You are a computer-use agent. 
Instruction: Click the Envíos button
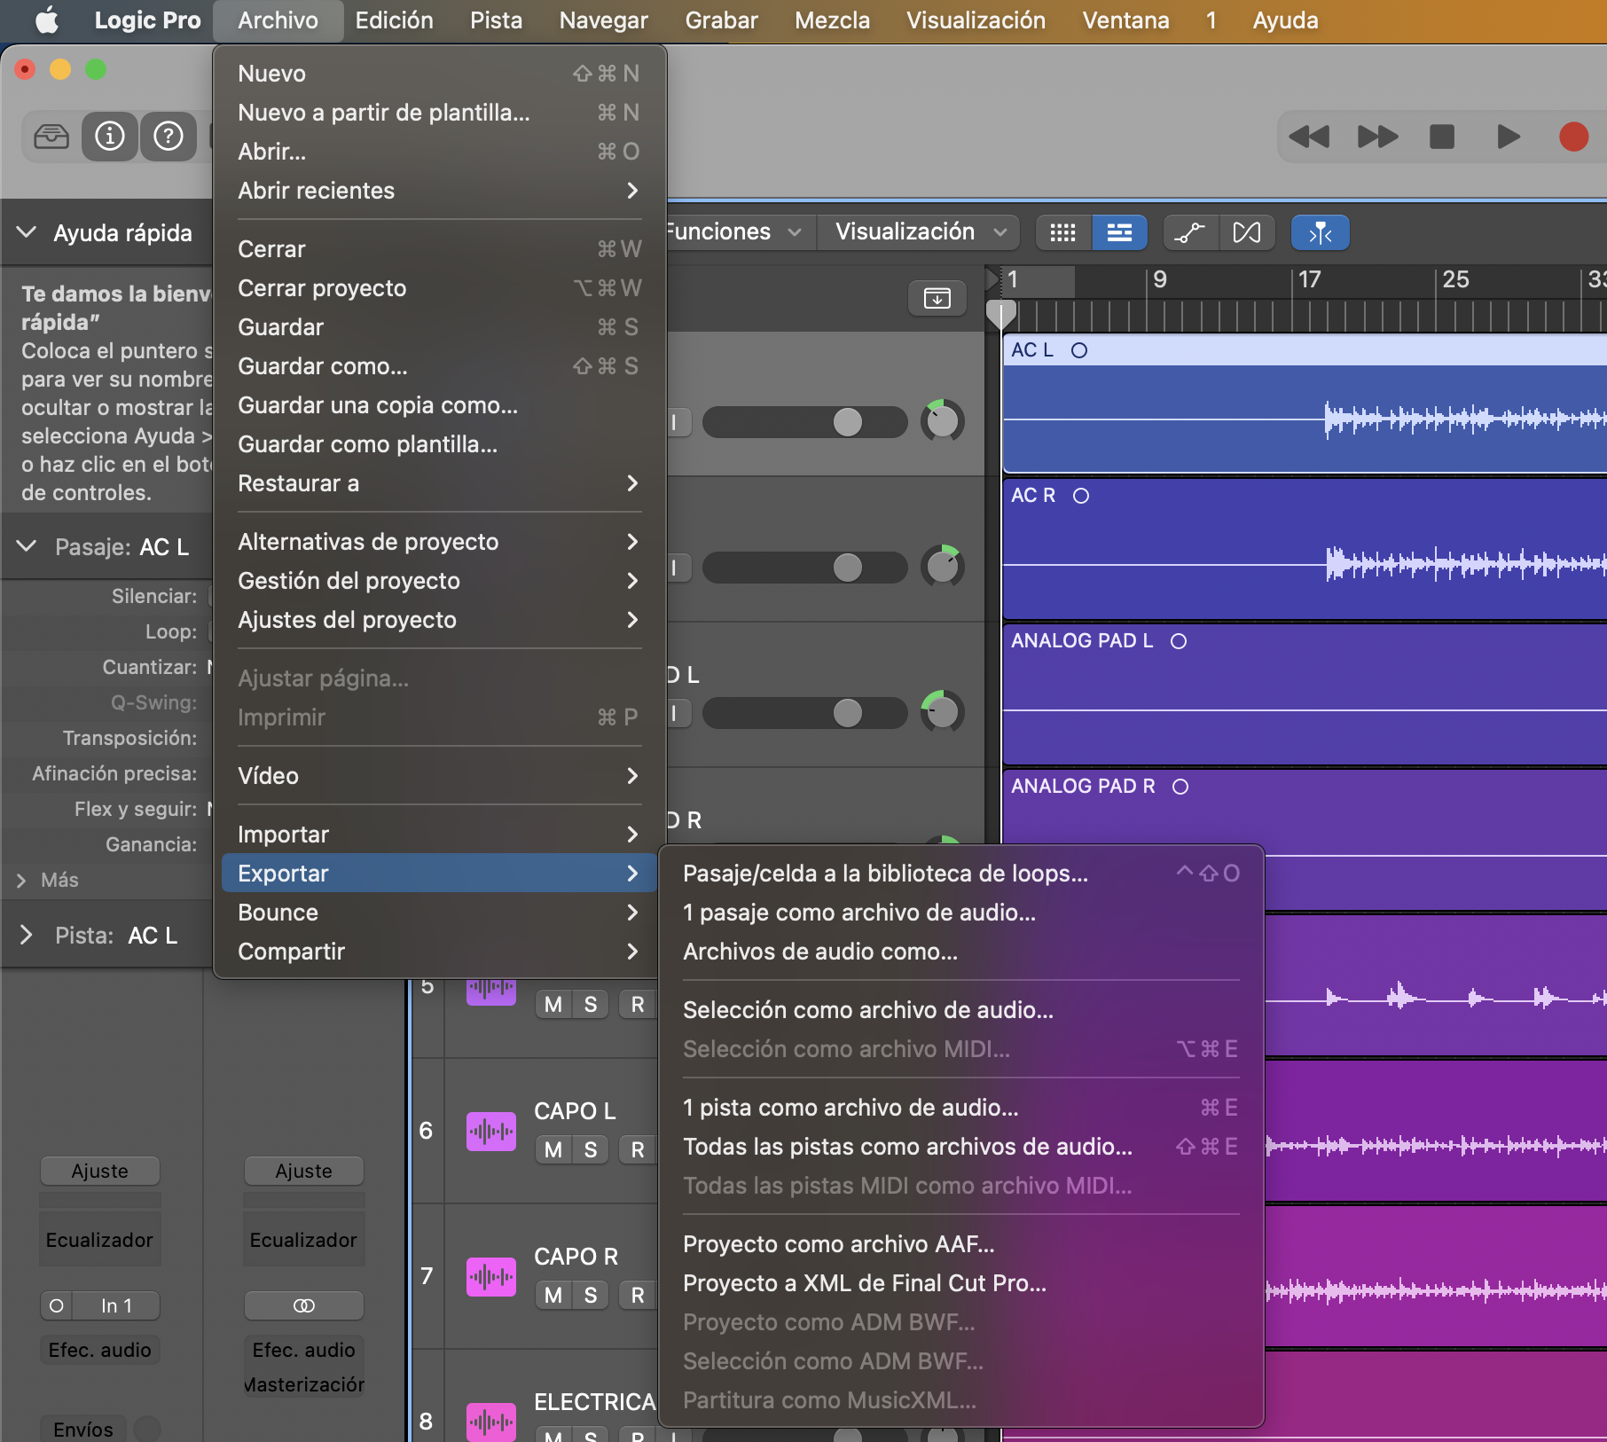tap(83, 1429)
